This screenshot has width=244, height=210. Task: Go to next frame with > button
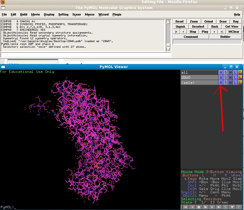coord(214,32)
